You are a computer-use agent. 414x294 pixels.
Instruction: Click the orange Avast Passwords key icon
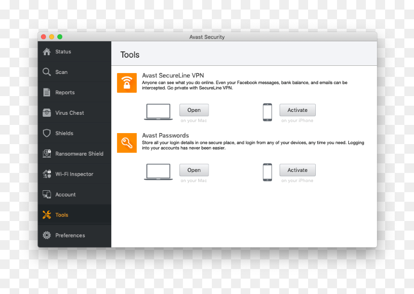(x=127, y=143)
